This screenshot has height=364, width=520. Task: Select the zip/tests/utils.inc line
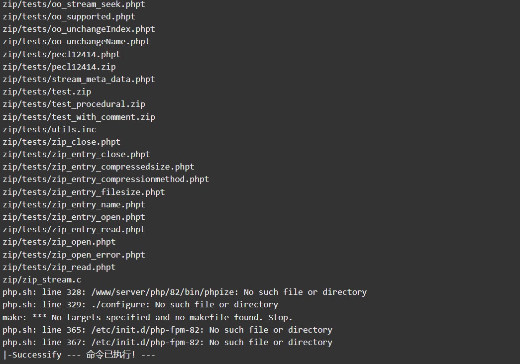[x=49, y=130]
